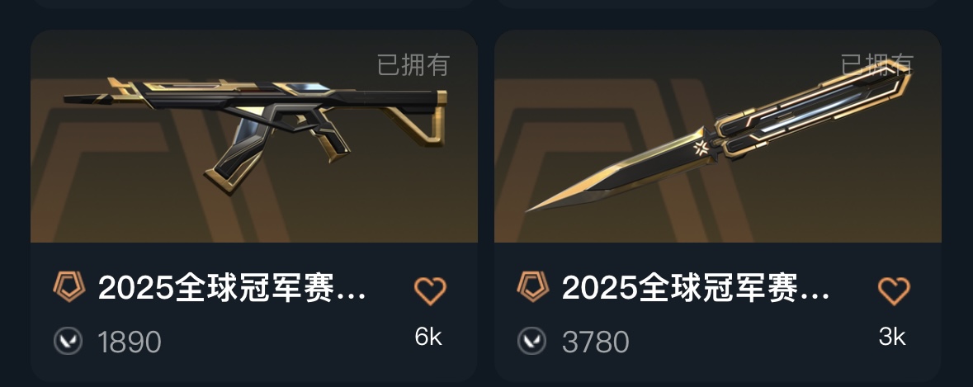Click the edition tier pentagon icon beside the rifle title

point(68,286)
